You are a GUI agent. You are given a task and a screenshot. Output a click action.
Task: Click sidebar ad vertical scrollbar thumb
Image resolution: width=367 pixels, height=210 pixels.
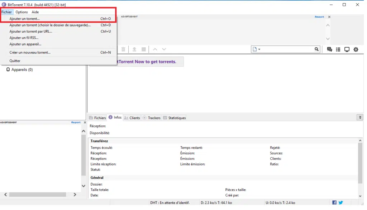[84, 155]
